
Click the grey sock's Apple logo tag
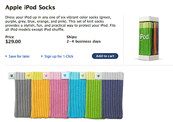11,76
